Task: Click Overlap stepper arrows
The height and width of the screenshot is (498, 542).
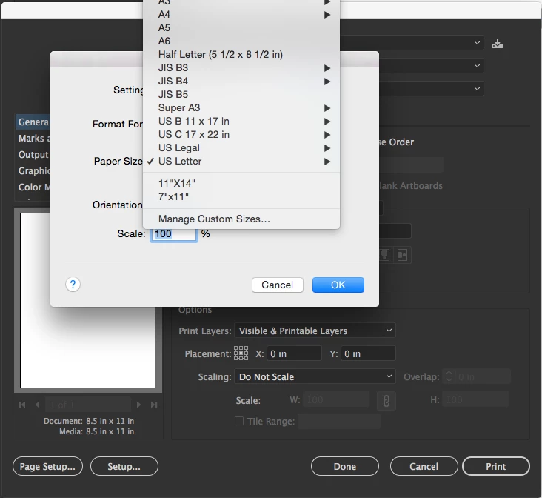Action: point(449,376)
